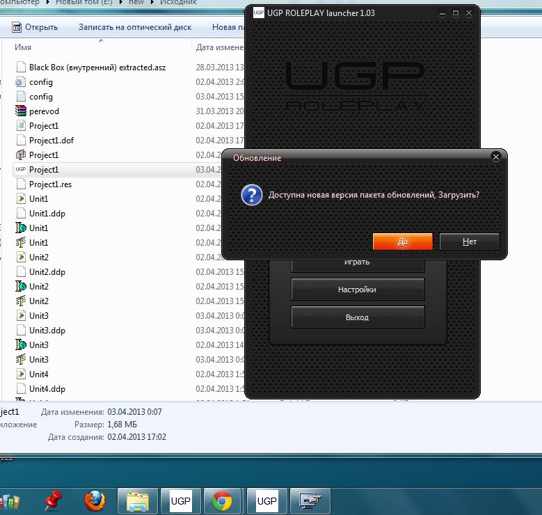The height and width of the screenshot is (515, 542).
Task: Select Project1 file dated 02.04.2013 above Project1.dof
Action: pos(44,125)
